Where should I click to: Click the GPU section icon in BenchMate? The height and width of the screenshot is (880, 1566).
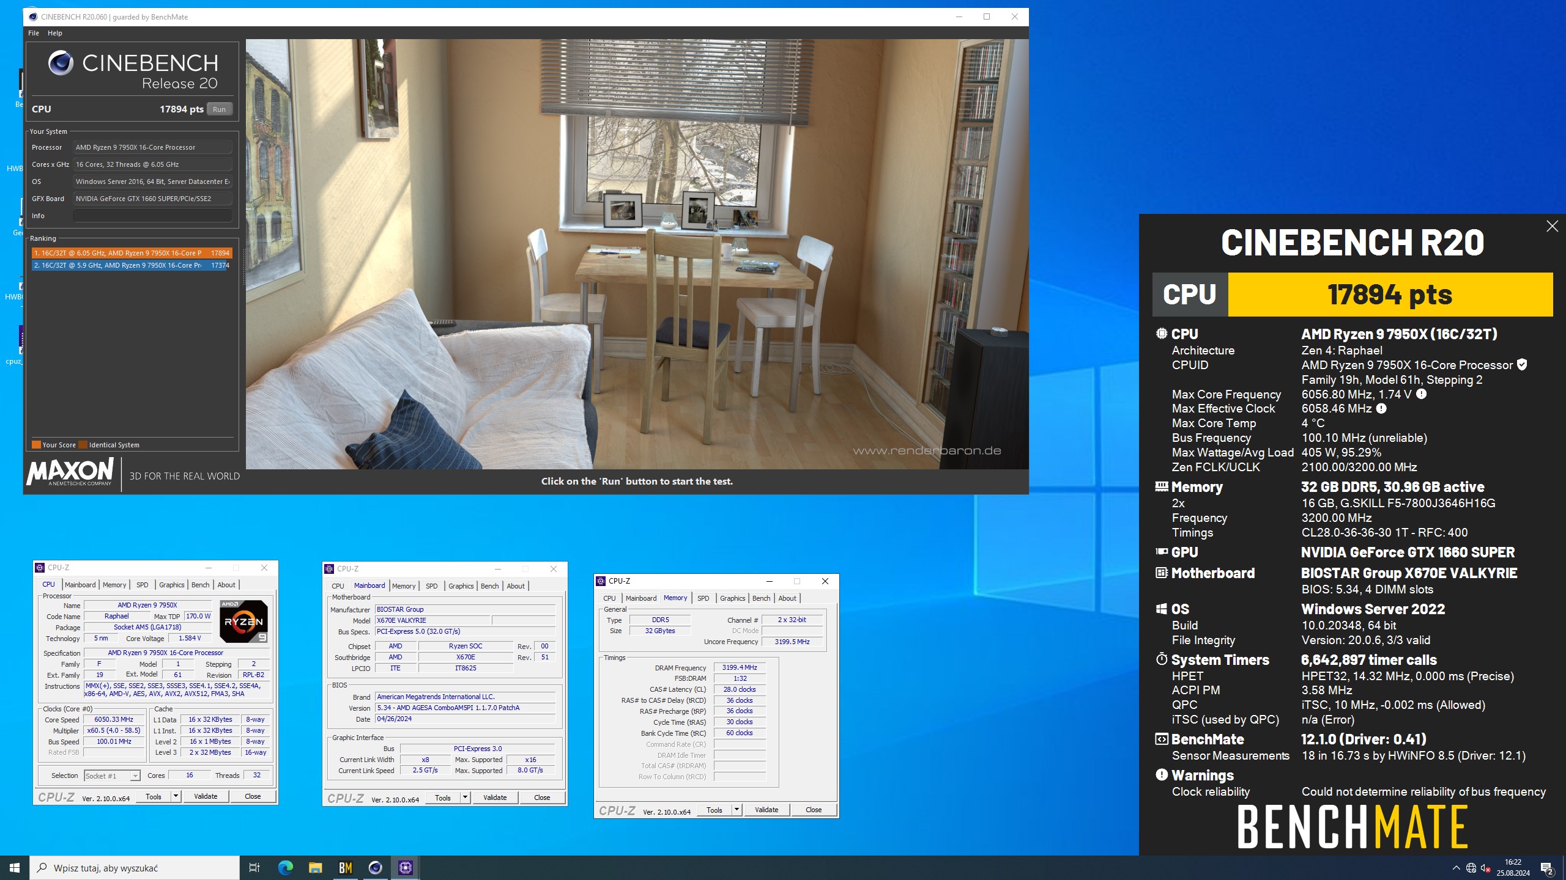[1162, 551]
